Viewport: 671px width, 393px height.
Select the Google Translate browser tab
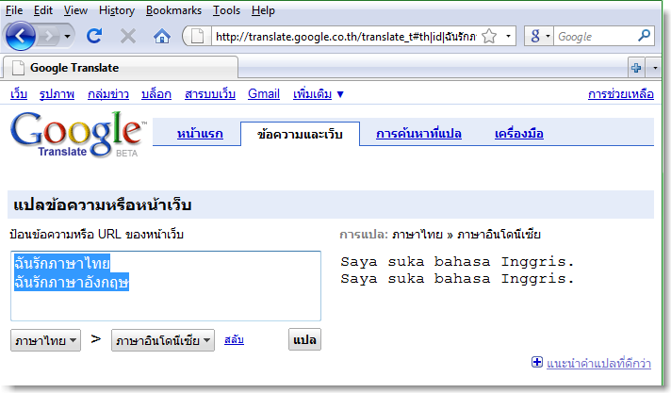coord(120,68)
